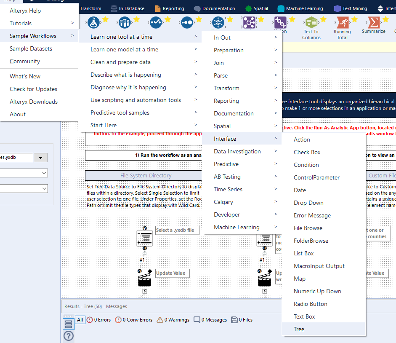This screenshot has width=396, height=343.
Task: Select the Tree tool on File System Directory
Action: click(x=145, y=238)
